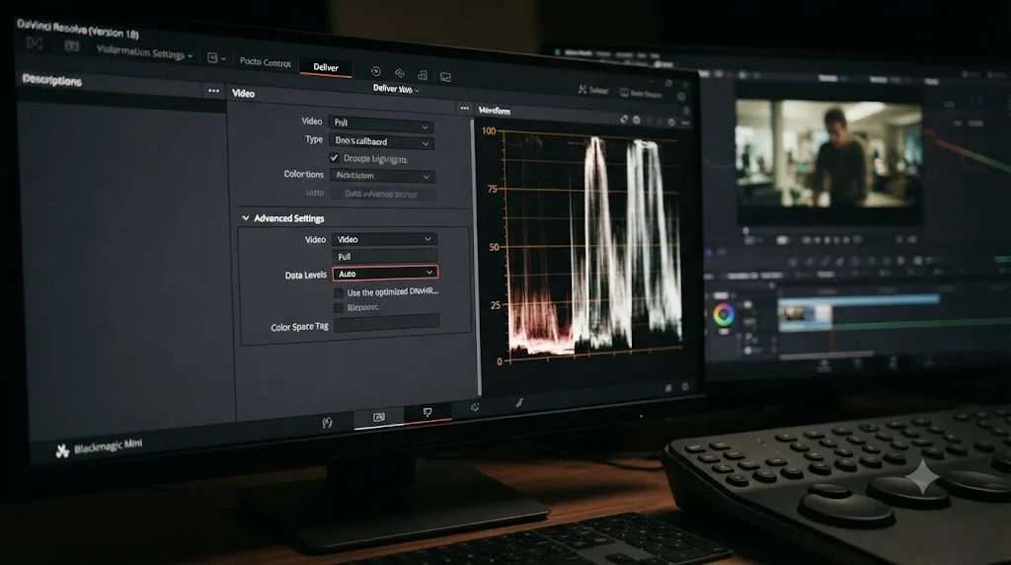
Task: Click the square icon below the waveform graph
Action: tap(668, 387)
